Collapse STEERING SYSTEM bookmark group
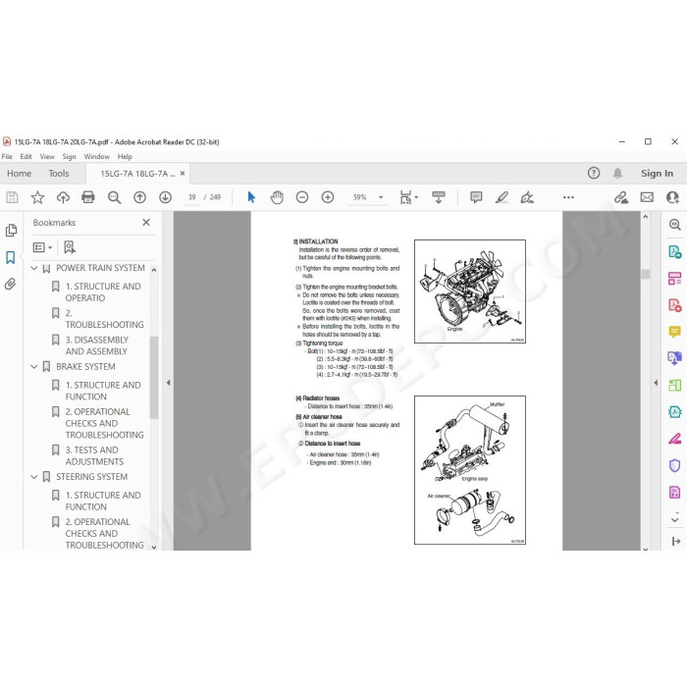 coord(34,477)
